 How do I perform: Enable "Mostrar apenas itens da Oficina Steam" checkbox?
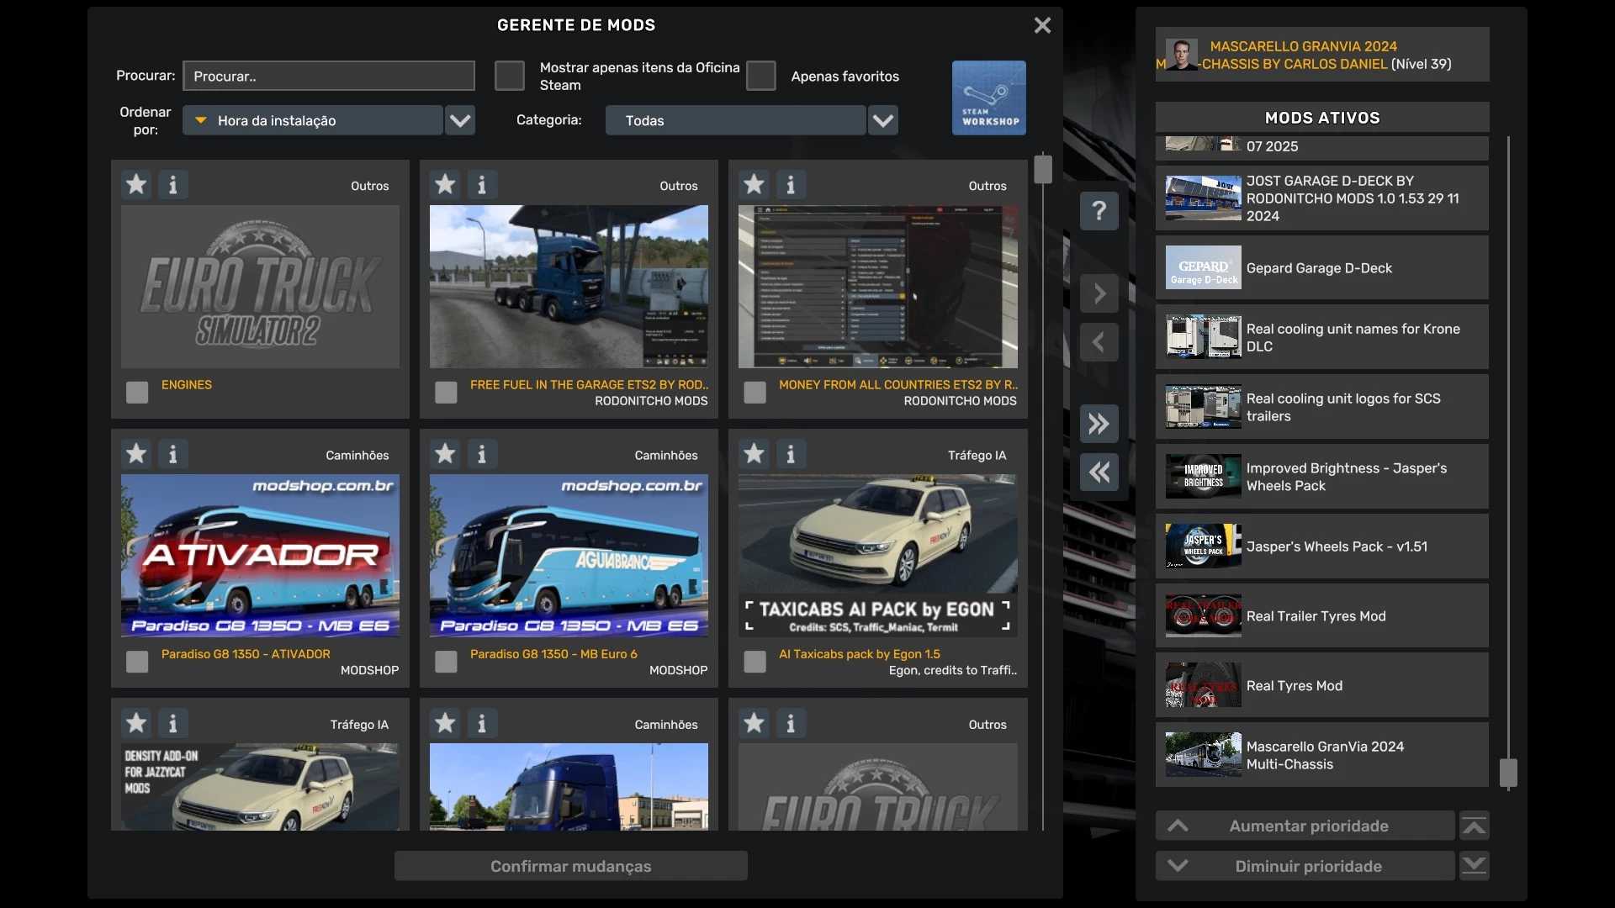click(510, 76)
